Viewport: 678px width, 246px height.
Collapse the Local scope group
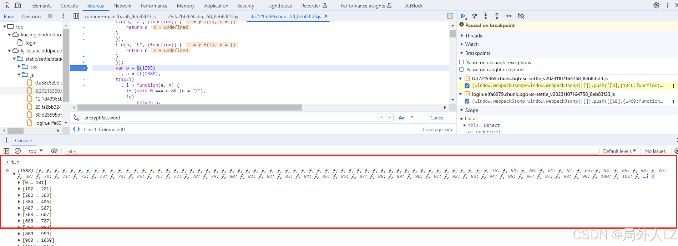pyautogui.click(x=462, y=118)
